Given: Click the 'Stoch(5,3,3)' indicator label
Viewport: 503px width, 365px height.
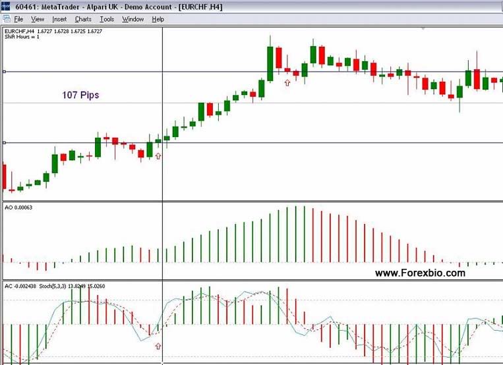Looking at the screenshot, I should pyautogui.click(x=53, y=286).
